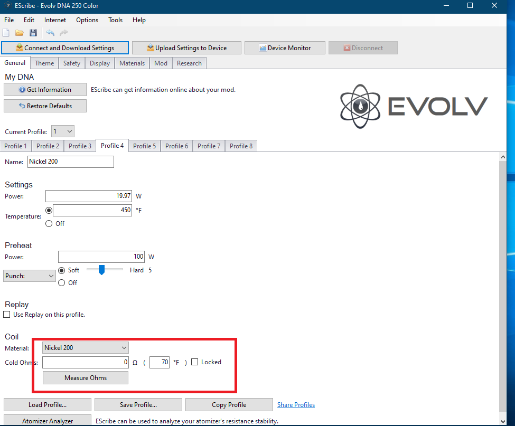Open the Device Monitor
The height and width of the screenshot is (426, 515).
pyautogui.click(x=285, y=48)
